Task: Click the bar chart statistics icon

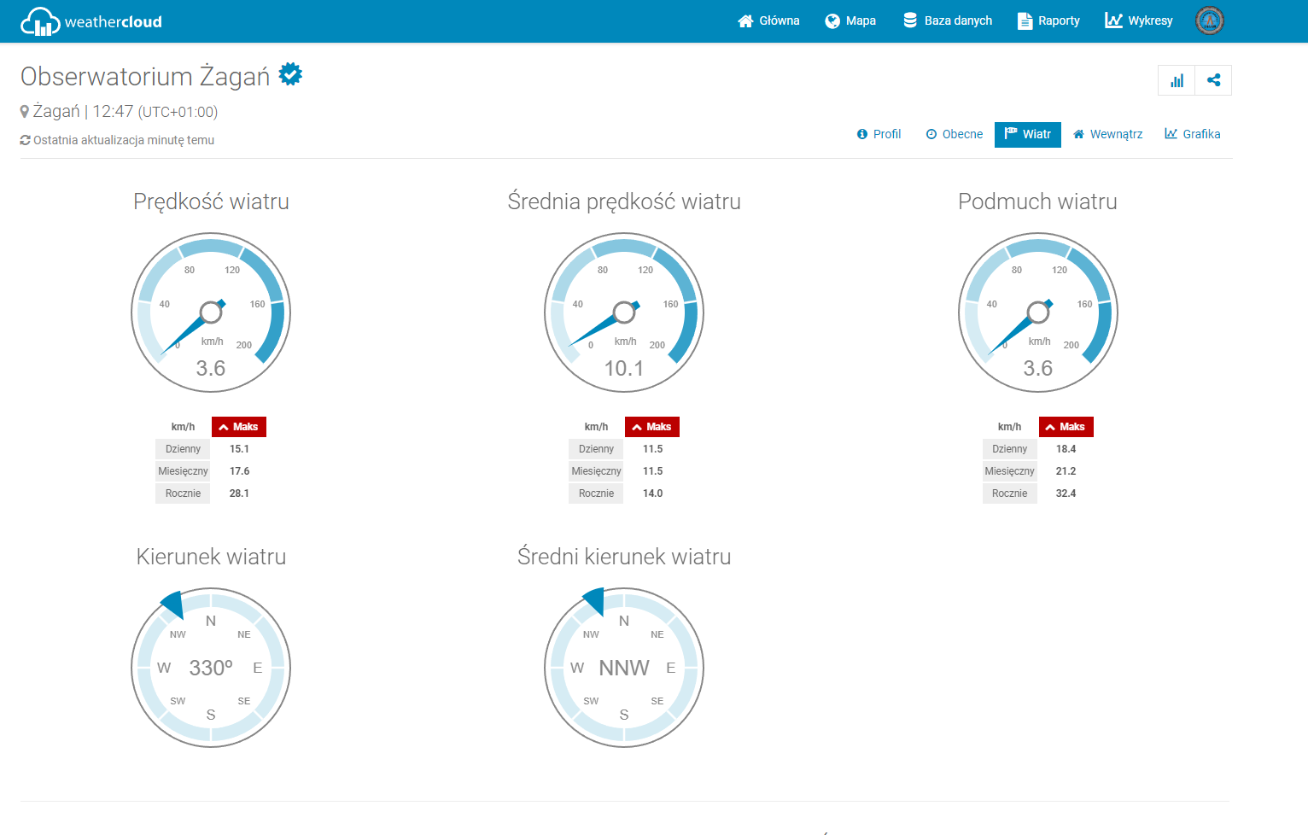Action: coord(1177,80)
